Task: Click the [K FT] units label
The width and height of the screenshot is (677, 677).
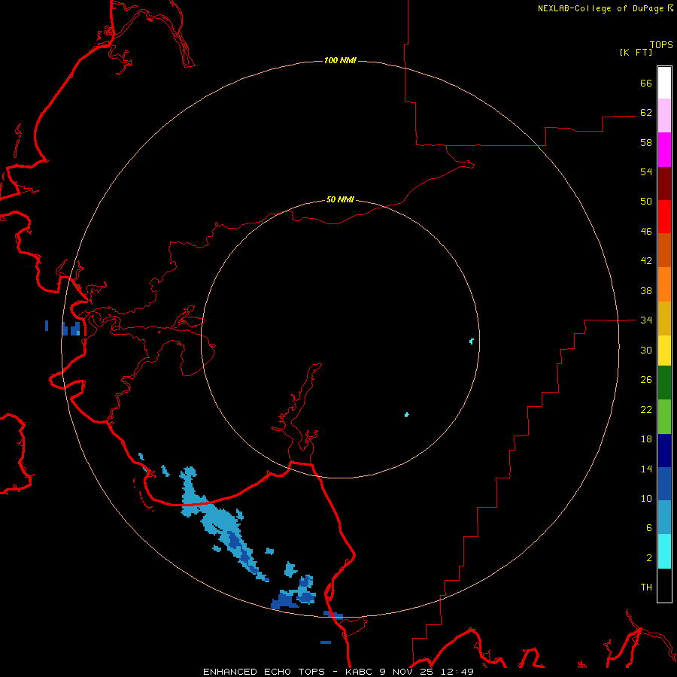Action: coord(636,52)
